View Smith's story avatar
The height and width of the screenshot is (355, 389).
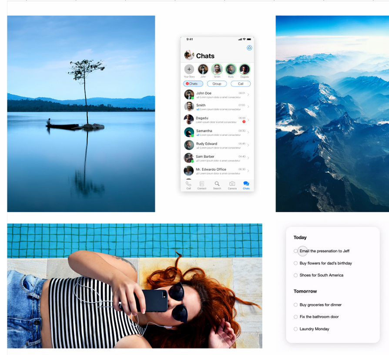217,69
